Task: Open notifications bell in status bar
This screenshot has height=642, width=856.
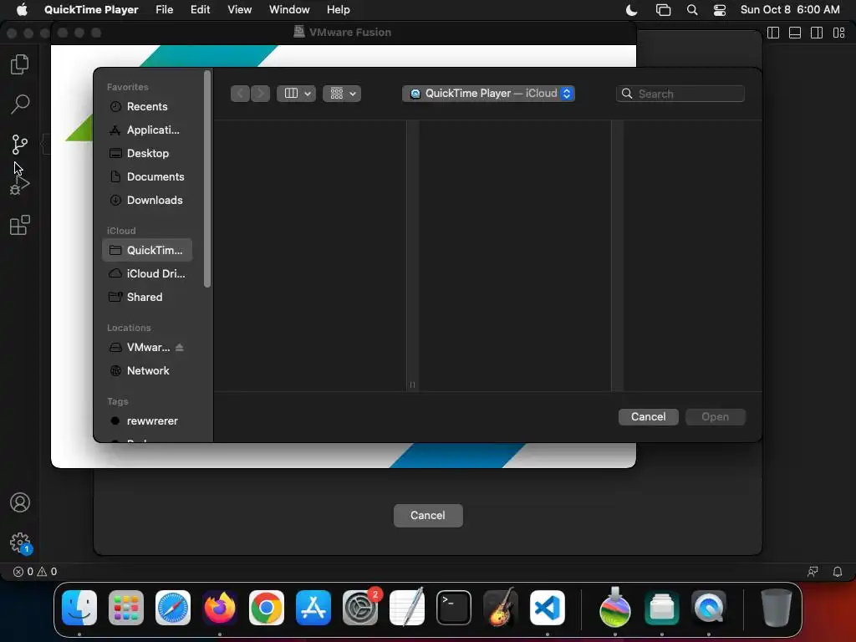Action: coord(838,572)
